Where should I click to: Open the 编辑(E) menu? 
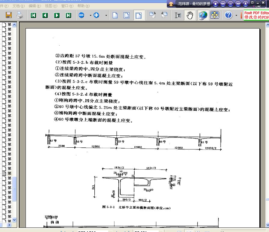tap(35, 6)
